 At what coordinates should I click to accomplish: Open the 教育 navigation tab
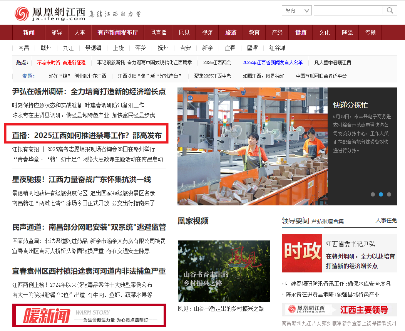point(254,33)
